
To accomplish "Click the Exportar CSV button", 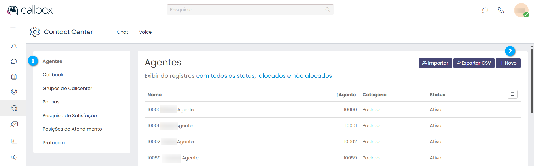I will [474, 63].
